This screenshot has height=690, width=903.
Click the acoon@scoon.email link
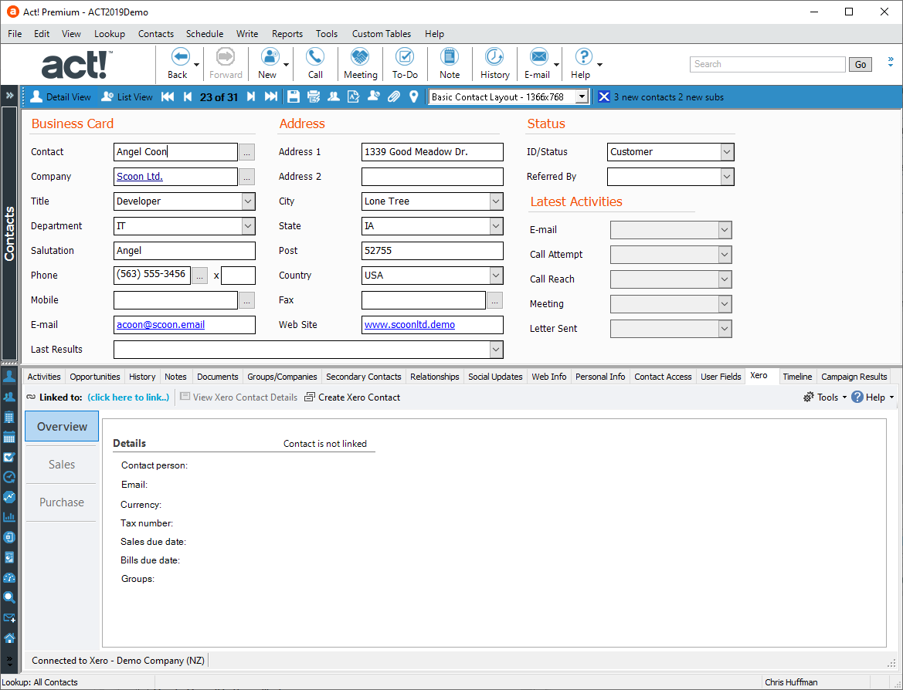[161, 325]
